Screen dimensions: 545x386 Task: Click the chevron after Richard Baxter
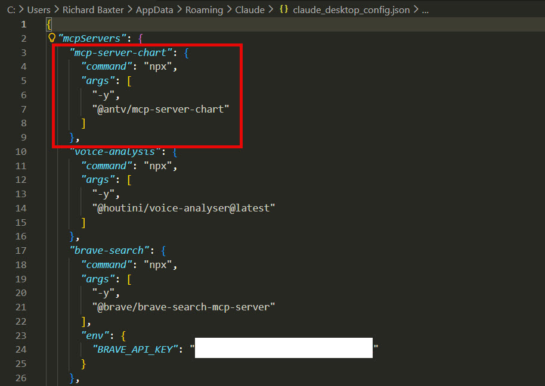coord(130,10)
